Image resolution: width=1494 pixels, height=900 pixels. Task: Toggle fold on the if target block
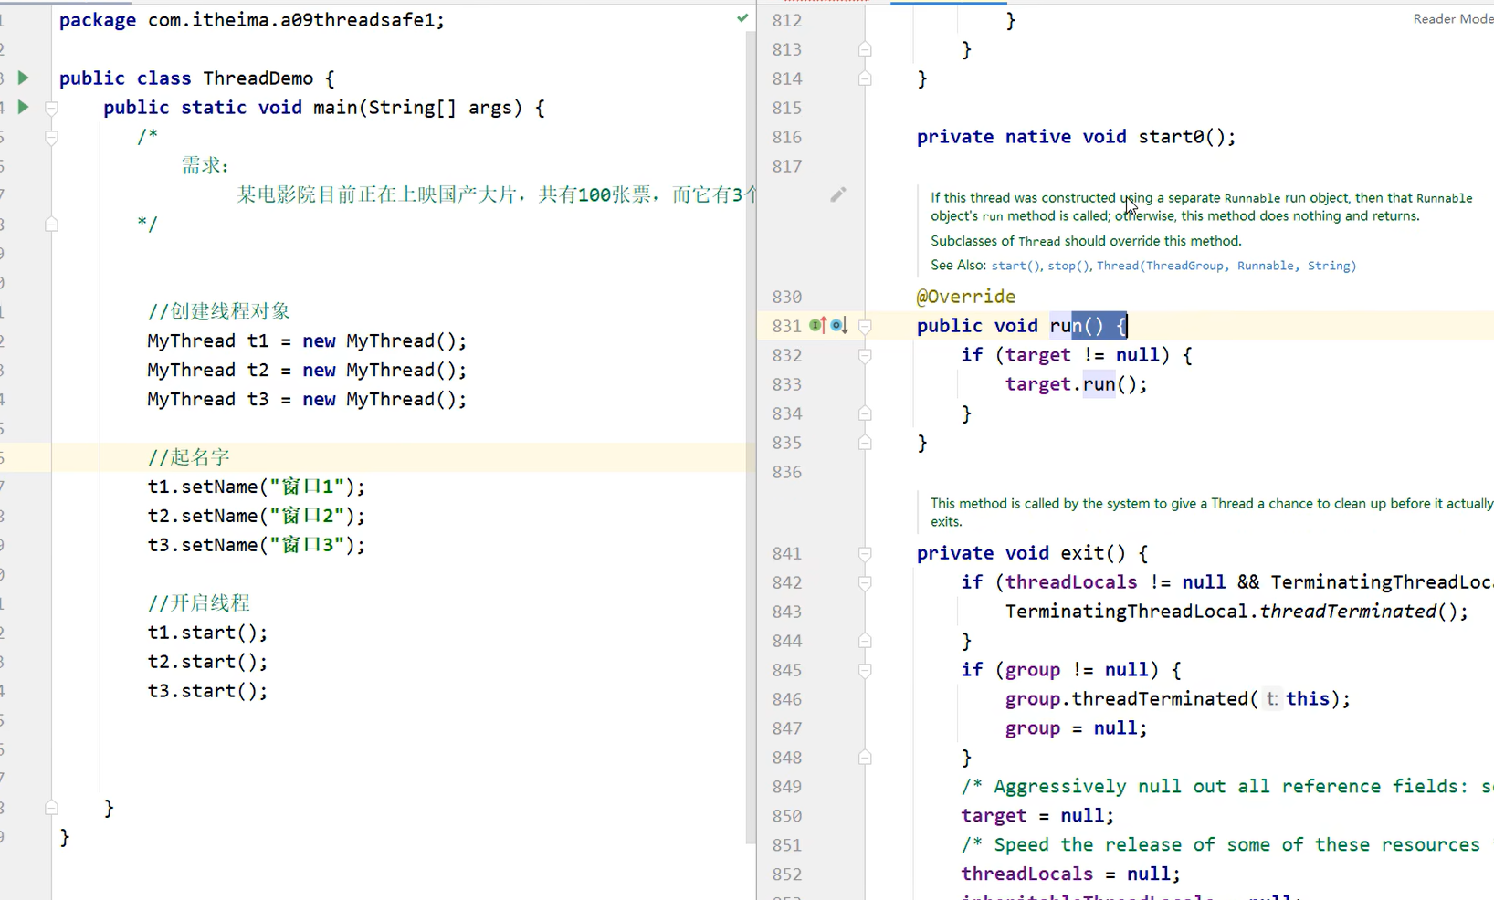(x=865, y=356)
